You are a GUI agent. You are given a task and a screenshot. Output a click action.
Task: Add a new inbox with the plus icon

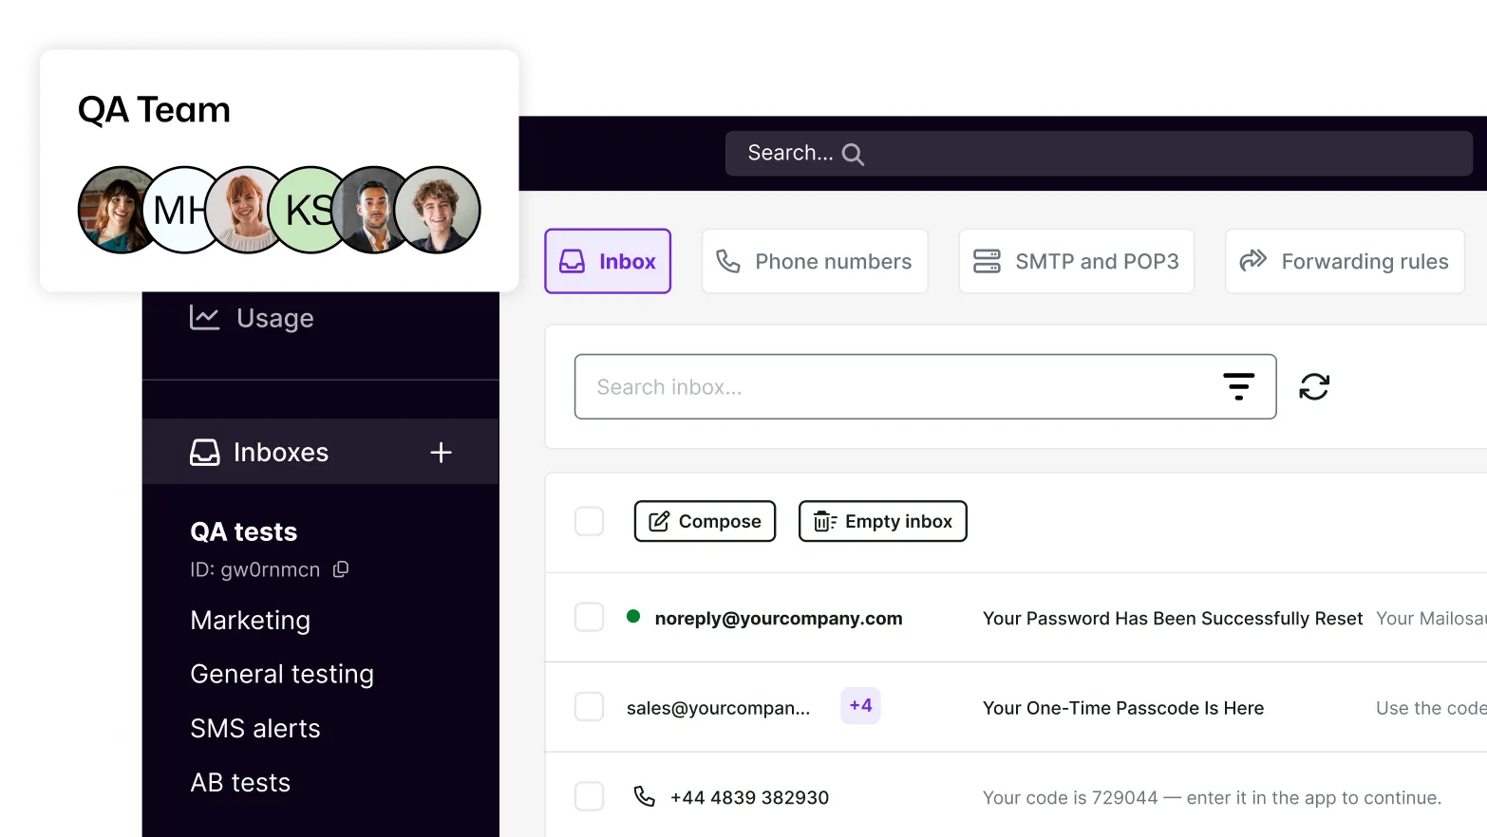coord(441,453)
